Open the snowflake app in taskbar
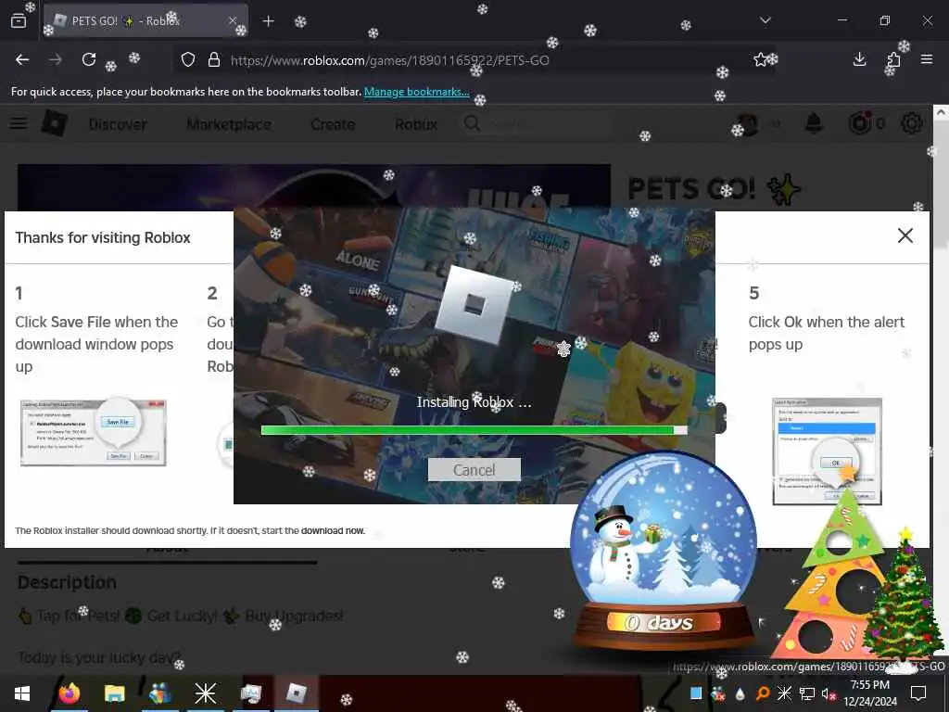This screenshot has width=949, height=712. coord(205,693)
